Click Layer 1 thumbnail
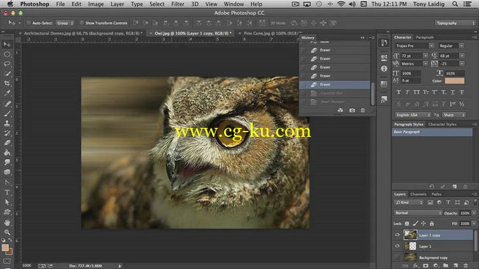Screen dimensions: 479x269 [x=410, y=246]
